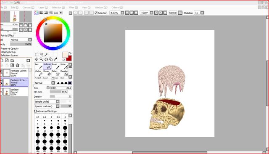Toggle the HSV slider panel icon
The height and width of the screenshot is (154, 269).
pos(46,13)
